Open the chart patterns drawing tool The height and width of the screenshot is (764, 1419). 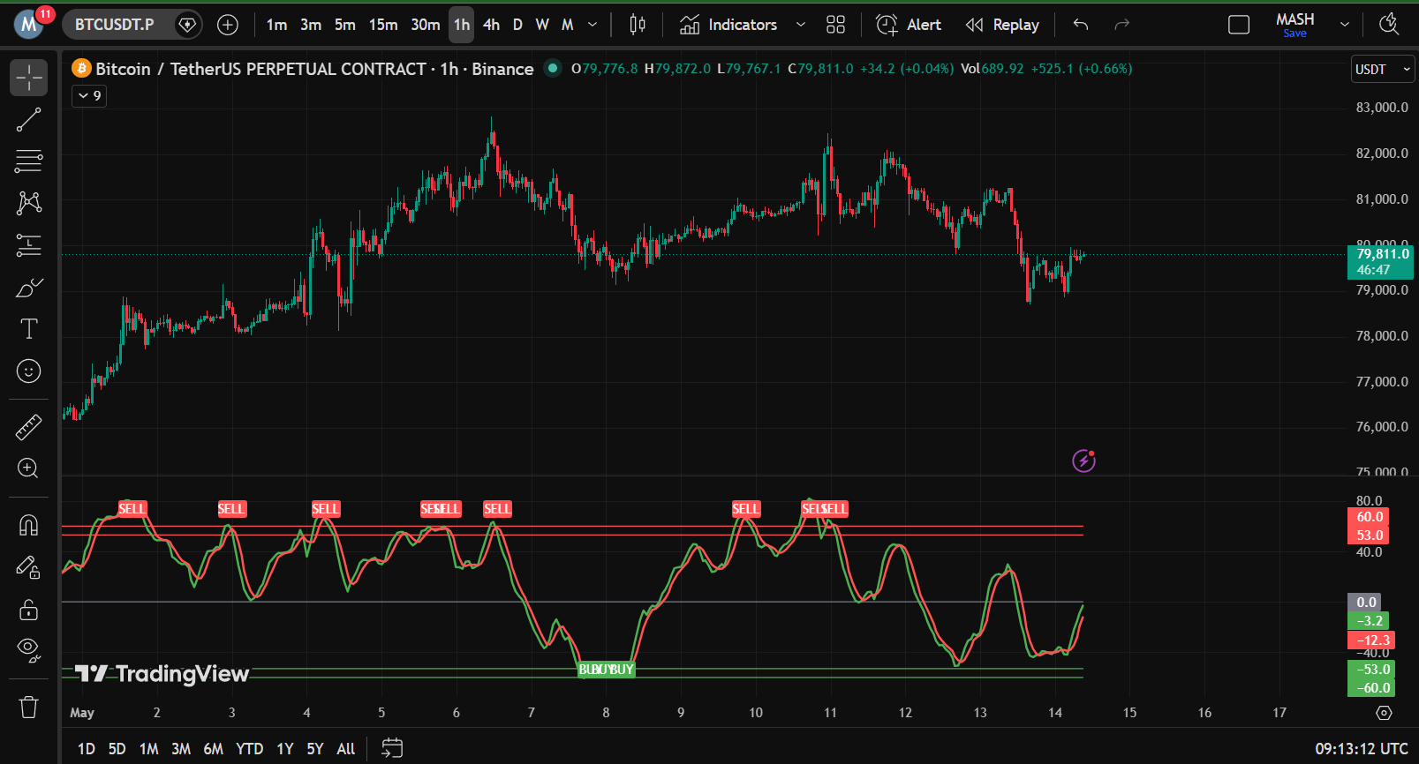28,203
